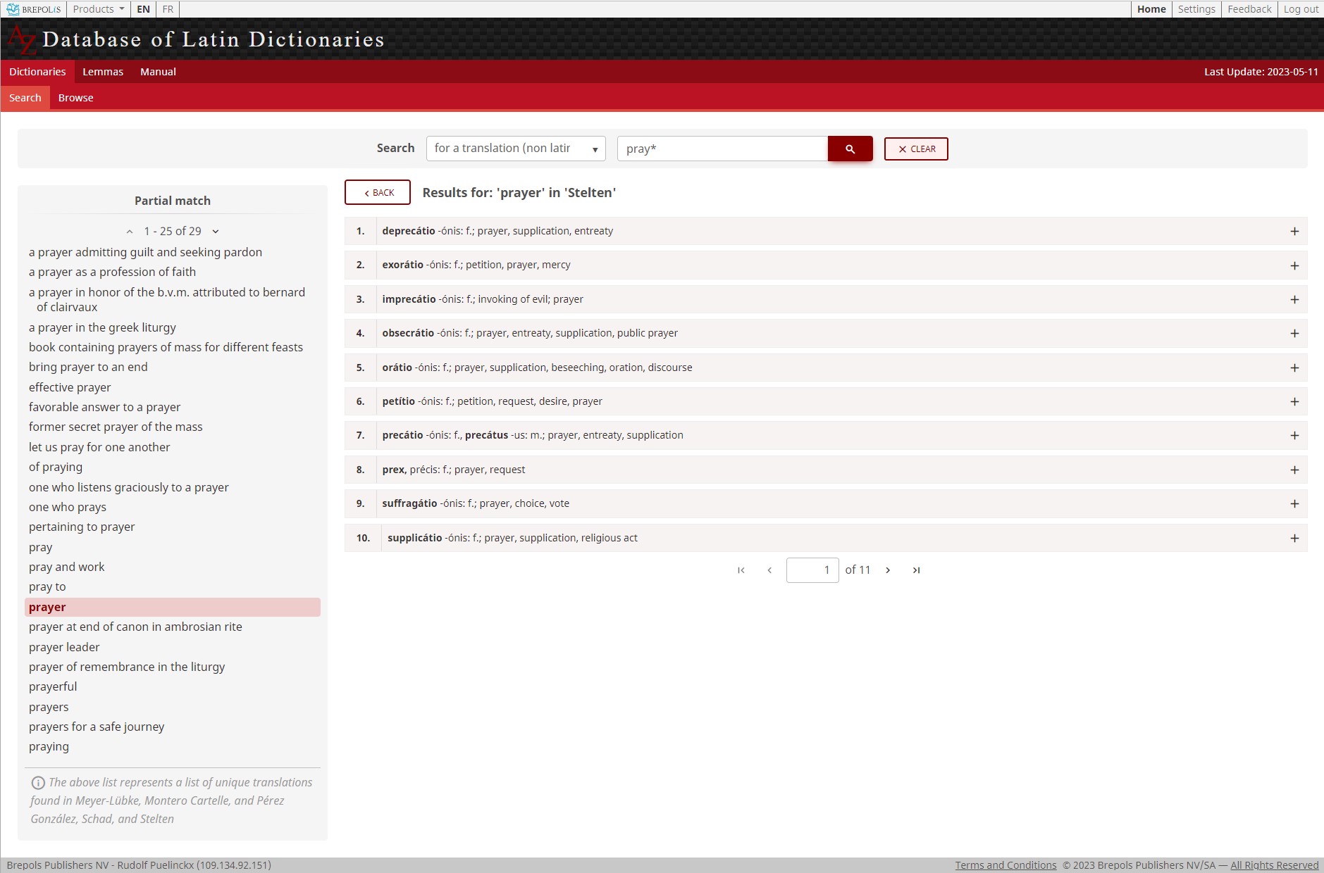Image resolution: width=1324 pixels, height=873 pixels.
Task: Switch interface language to FR
Action: pyautogui.click(x=168, y=9)
